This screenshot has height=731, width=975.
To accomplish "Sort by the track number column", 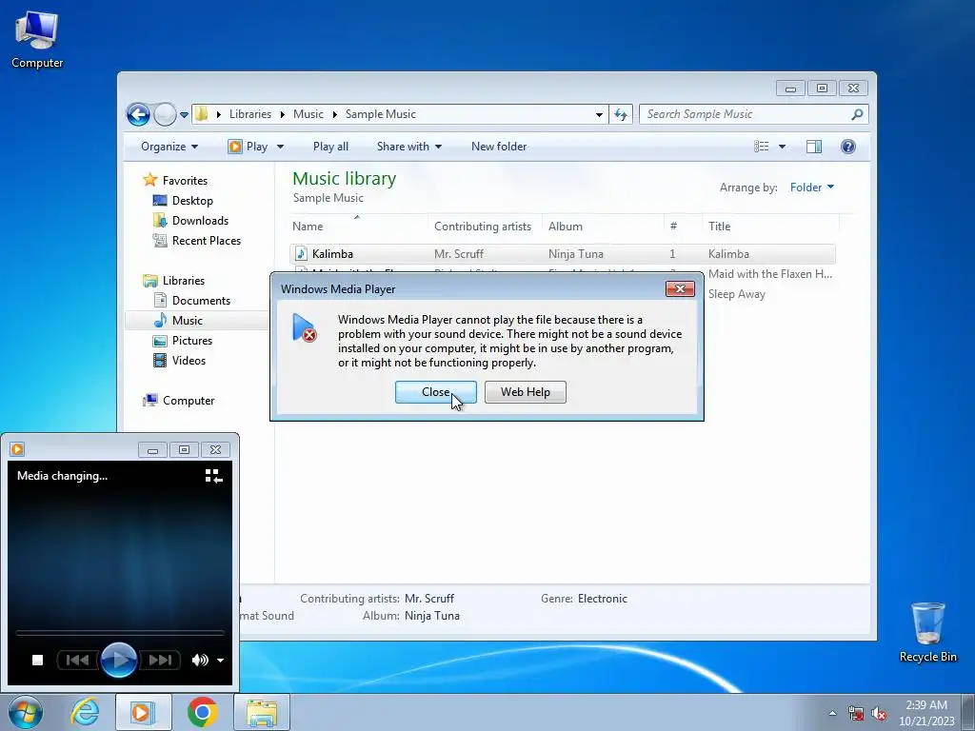I will (x=683, y=227).
